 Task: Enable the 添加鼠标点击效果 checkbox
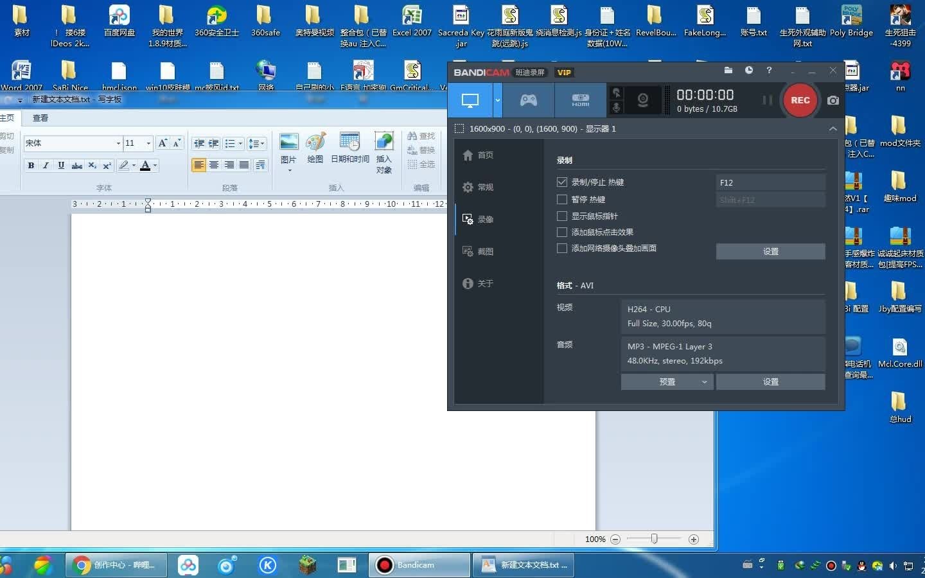(562, 232)
